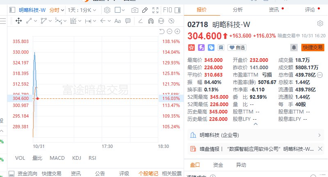Expand polygon shape tool options arrow
This screenshot has height=177, width=328.
coord(50,21)
